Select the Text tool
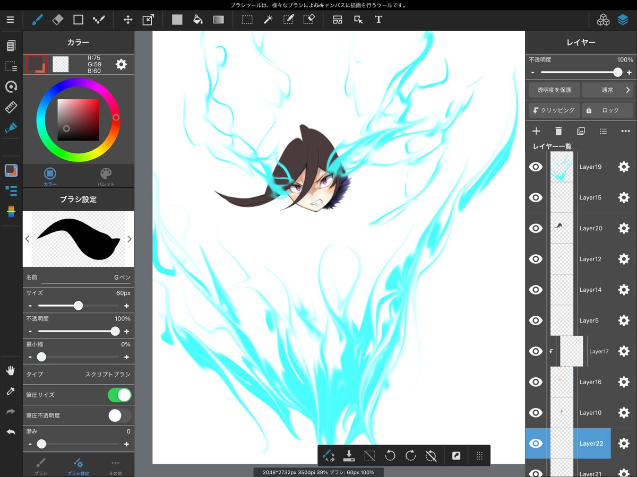 (378, 20)
